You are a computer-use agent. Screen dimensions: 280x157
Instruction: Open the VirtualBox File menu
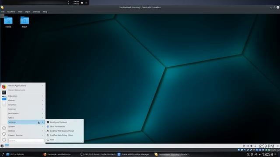tap(3, 12)
